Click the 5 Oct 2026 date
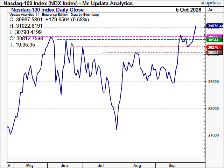The image size is (224, 168). point(188,10)
